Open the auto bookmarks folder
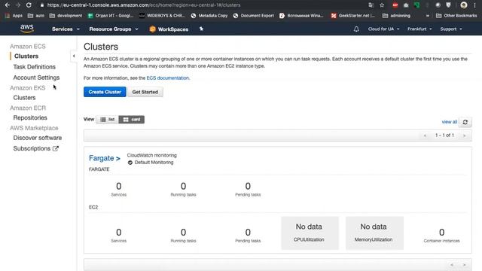Image resolution: width=482 pixels, height=271 pixels. point(36,16)
